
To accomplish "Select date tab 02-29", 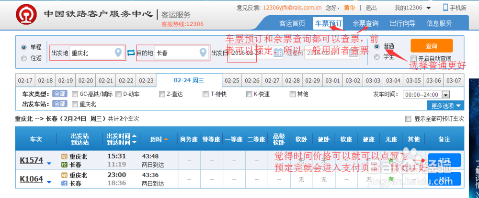I will [x=312, y=81].
